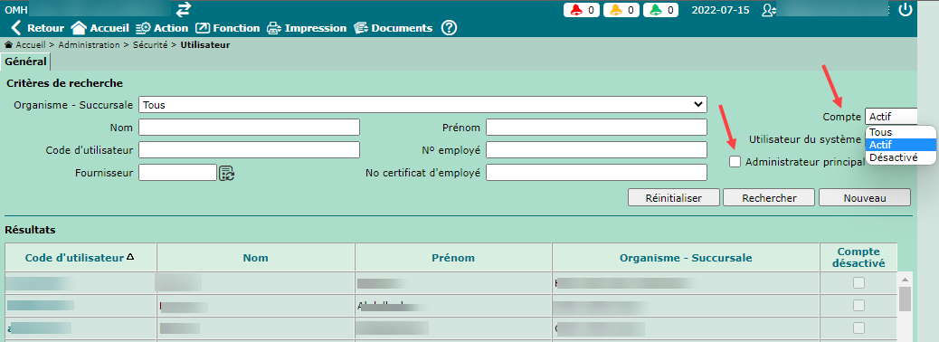The image size is (939, 342).
Task: Click the green alert bell counter
Action: pyautogui.click(x=660, y=10)
